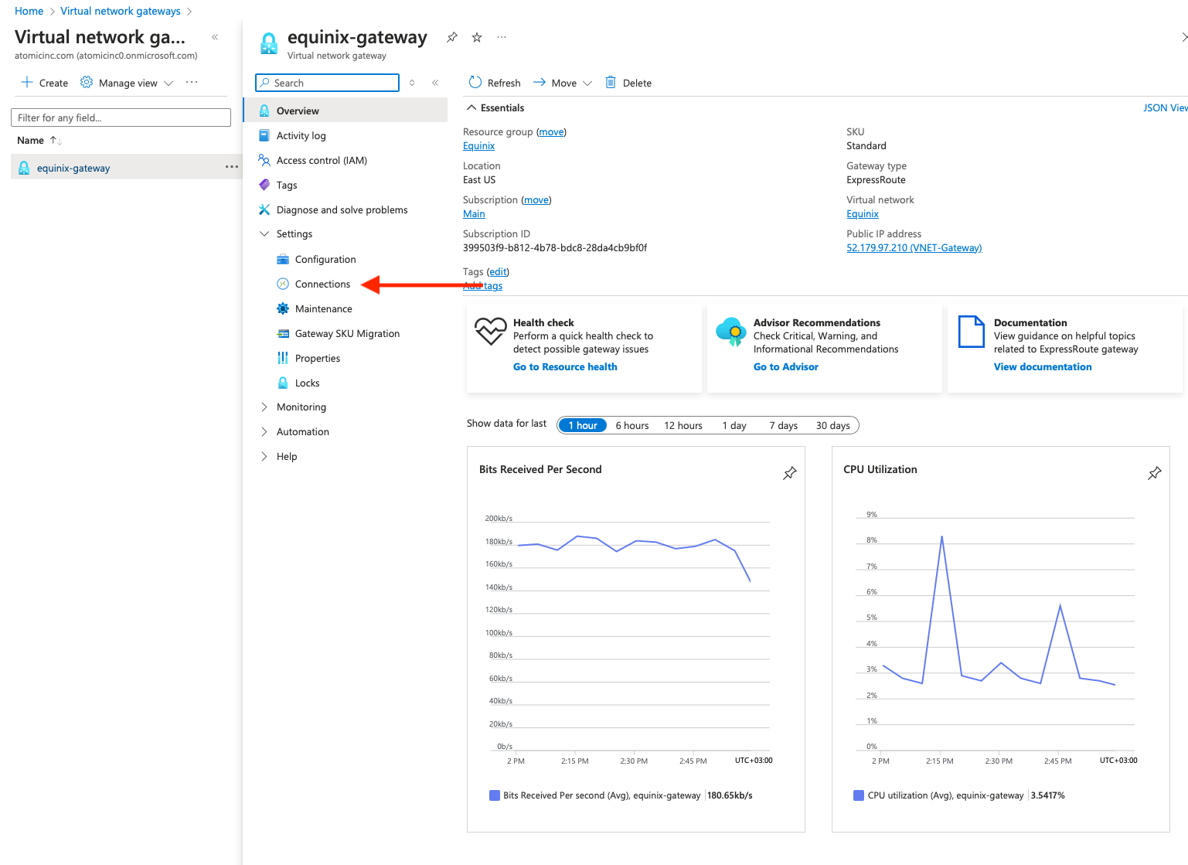
Task: Select the 1 hour time range
Action: pyautogui.click(x=583, y=425)
